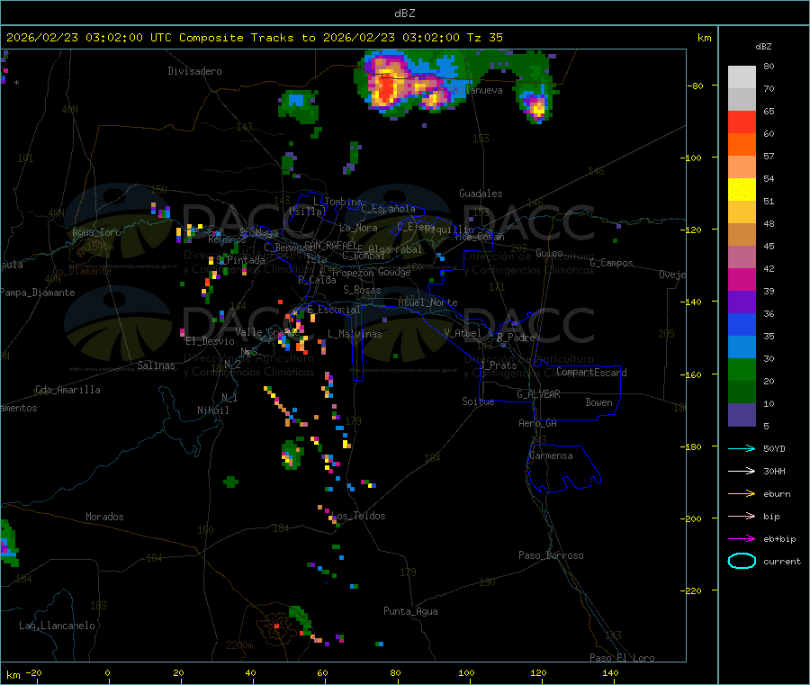Click the 'El_Desvio' place label
The image size is (810, 685).
tap(210, 341)
